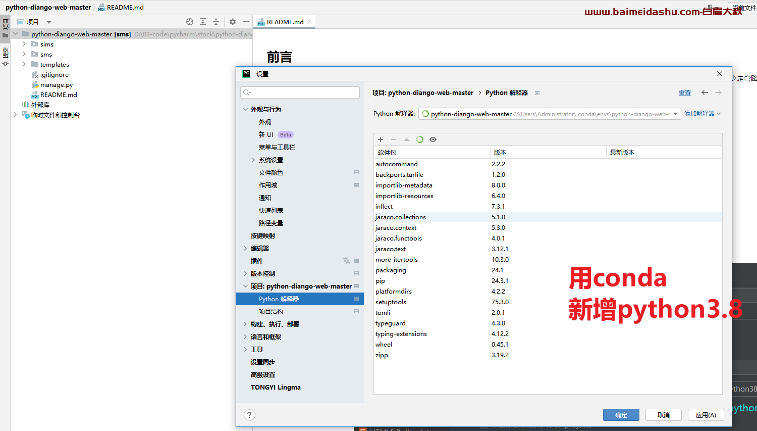This screenshot has width=757, height=431.
Task: Open TONGYI Lingma settings page
Action: point(276,387)
